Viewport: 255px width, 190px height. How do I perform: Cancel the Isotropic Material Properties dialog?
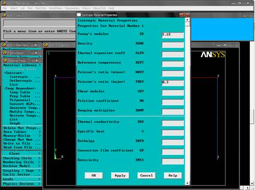click(x=146, y=175)
